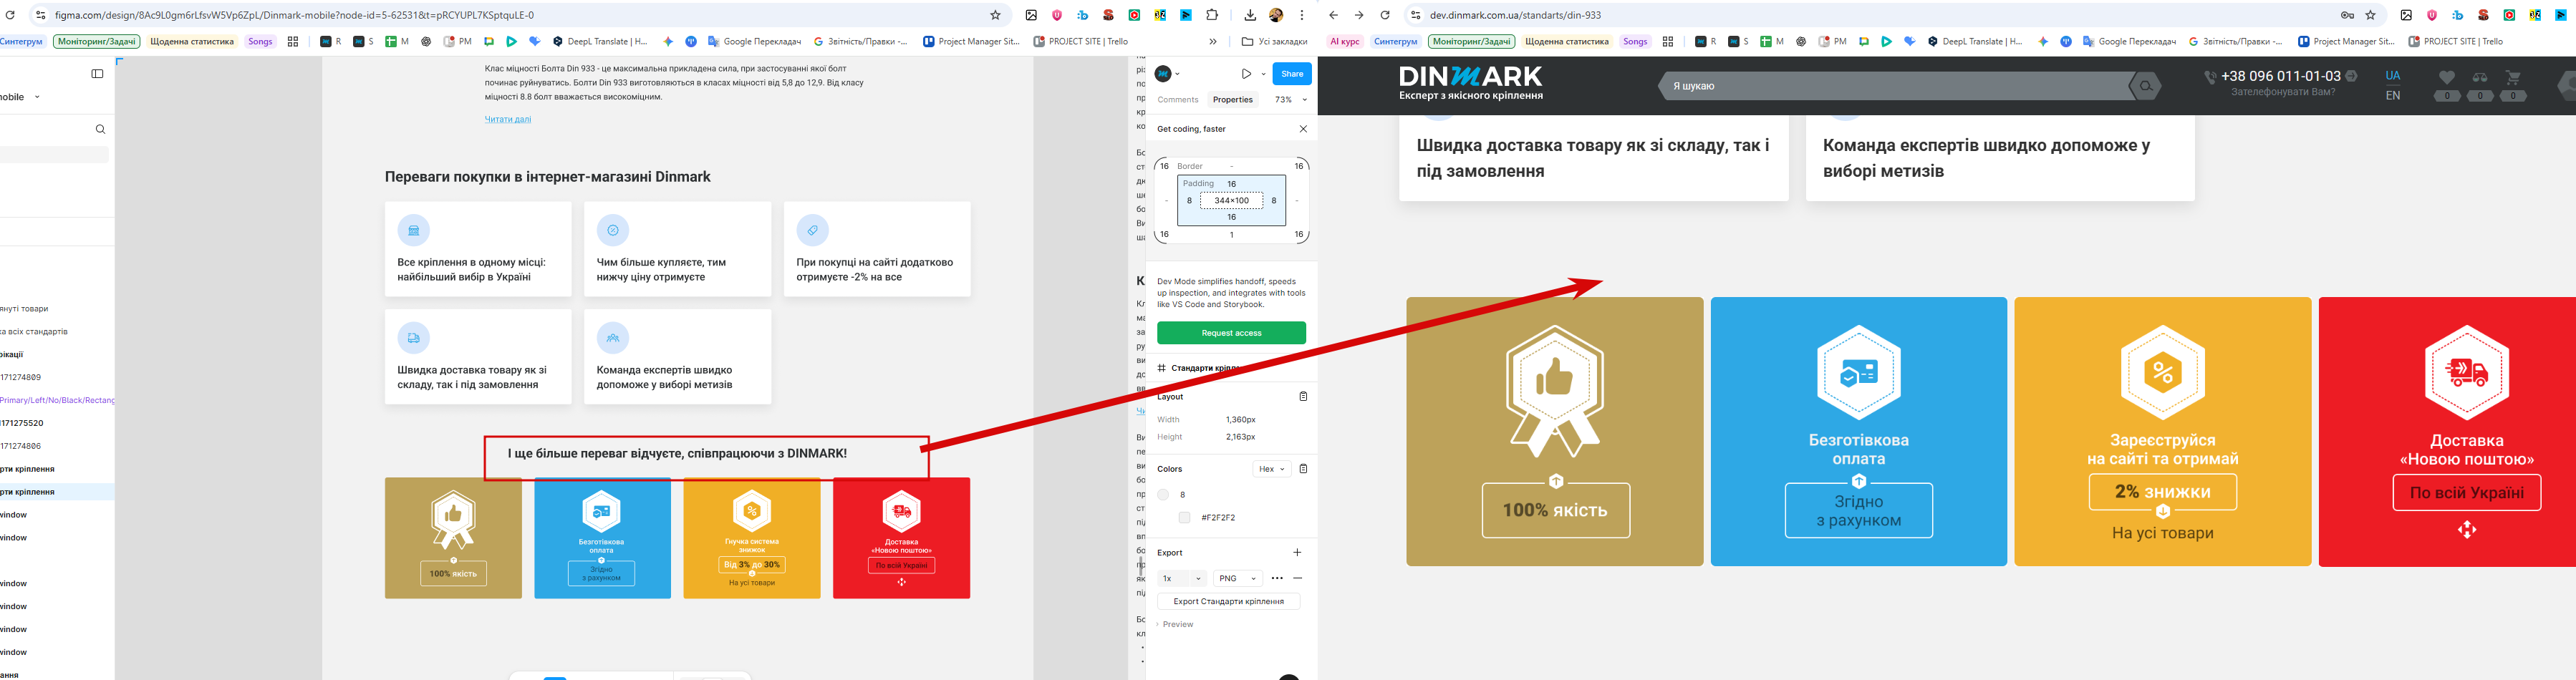The image size is (2576, 680).
Task: Open site info icon in Figma address bar
Action: [x=40, y=15]
